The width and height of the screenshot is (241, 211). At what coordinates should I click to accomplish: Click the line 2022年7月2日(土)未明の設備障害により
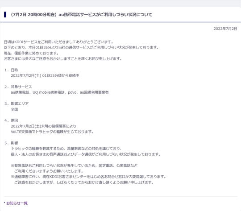pyautogui.click(x=43, y=126)
